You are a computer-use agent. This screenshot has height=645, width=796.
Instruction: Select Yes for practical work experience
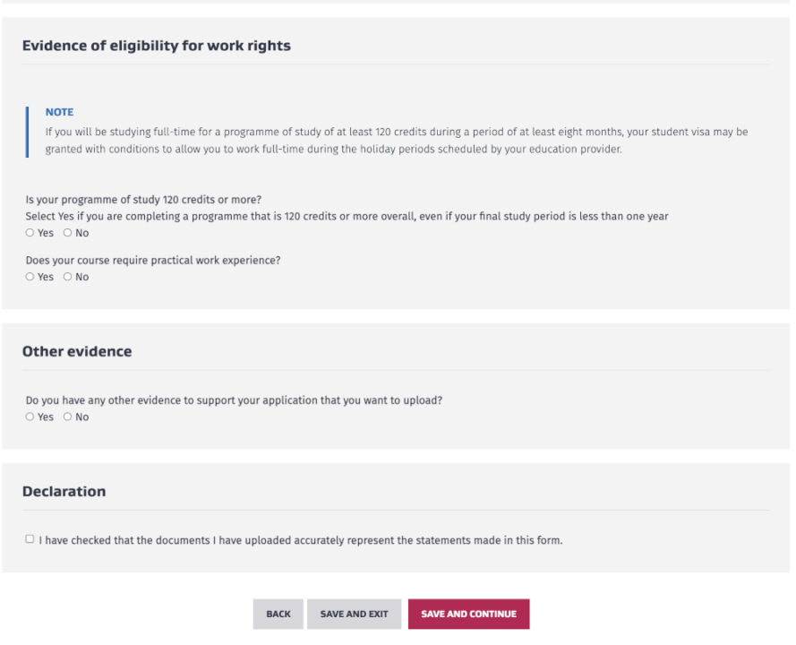(x=30, y=277)
